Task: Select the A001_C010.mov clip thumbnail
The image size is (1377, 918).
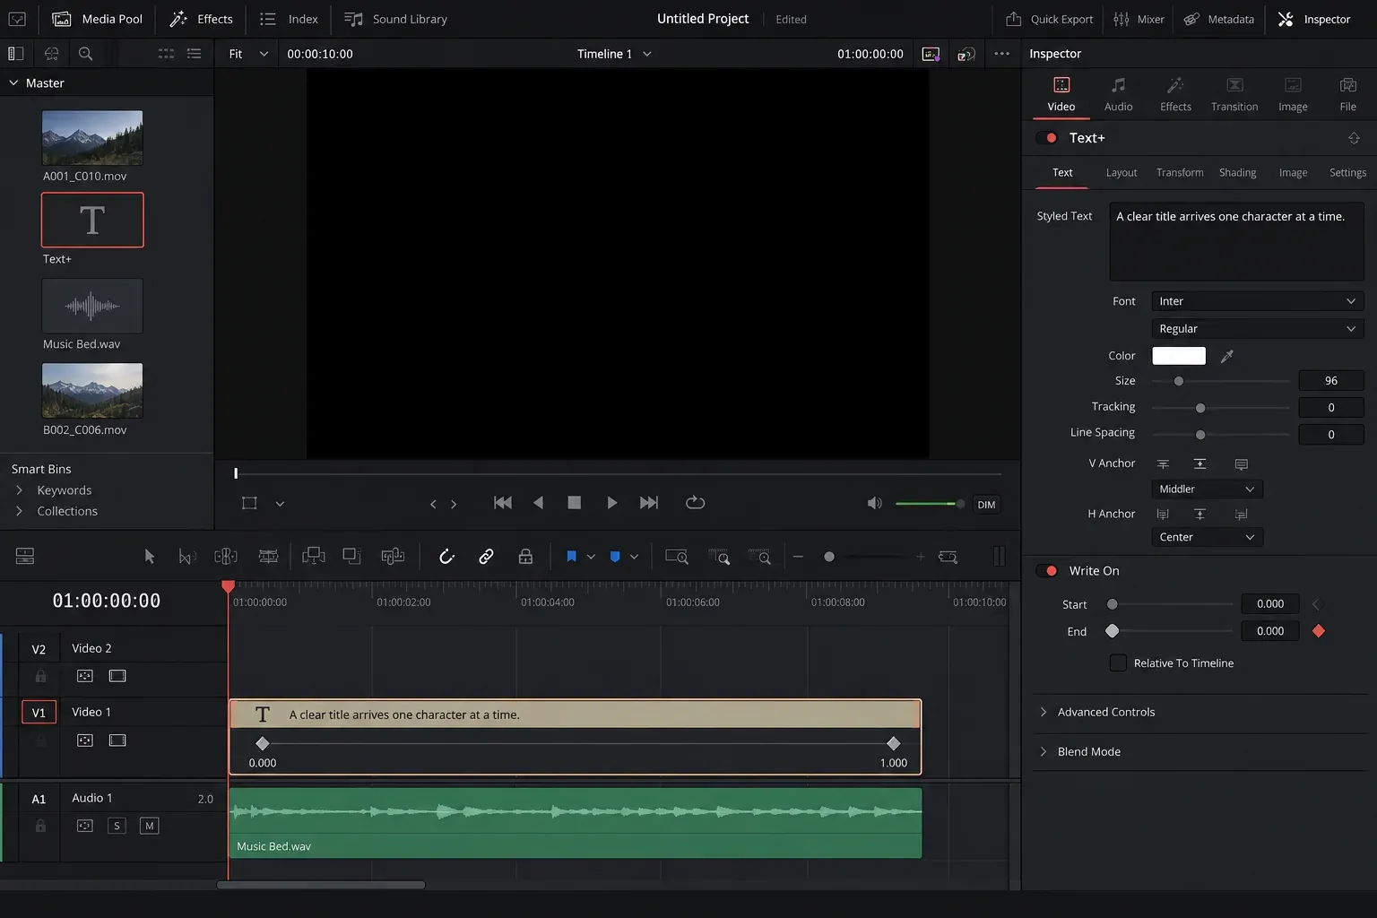Action: tap(92, 137)
